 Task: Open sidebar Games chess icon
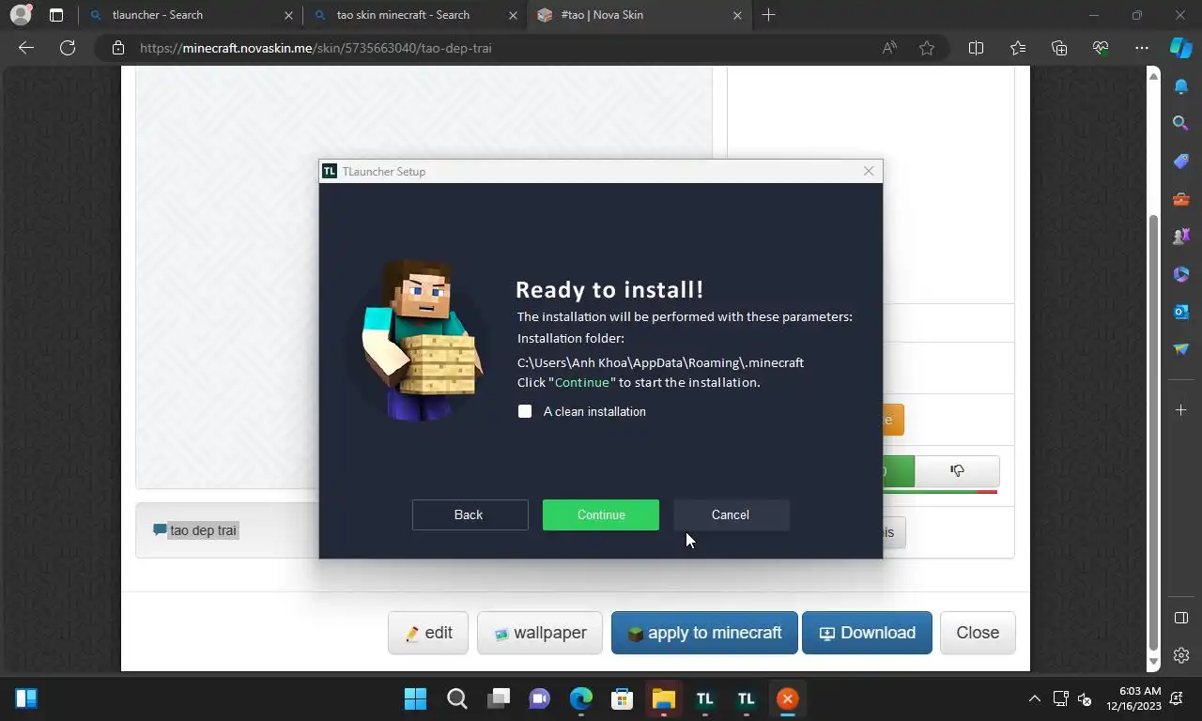[1181, 237]
